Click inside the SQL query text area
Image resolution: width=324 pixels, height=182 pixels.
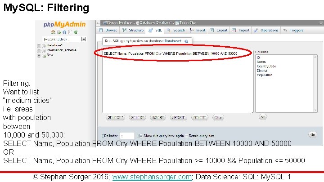178,81
